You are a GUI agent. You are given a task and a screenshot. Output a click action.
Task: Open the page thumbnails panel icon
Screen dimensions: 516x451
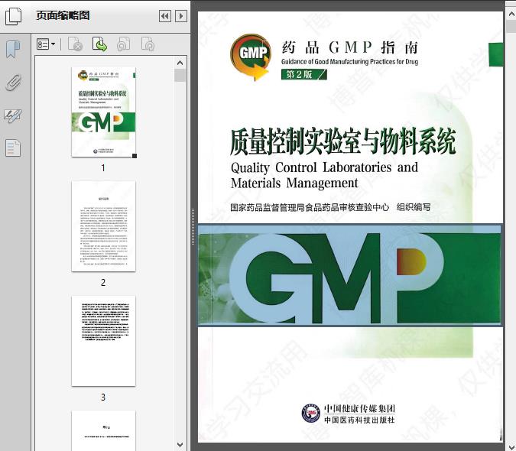[14, 16]
